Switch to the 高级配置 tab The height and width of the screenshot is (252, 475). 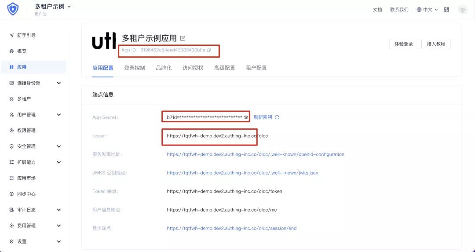pos(224,68)
